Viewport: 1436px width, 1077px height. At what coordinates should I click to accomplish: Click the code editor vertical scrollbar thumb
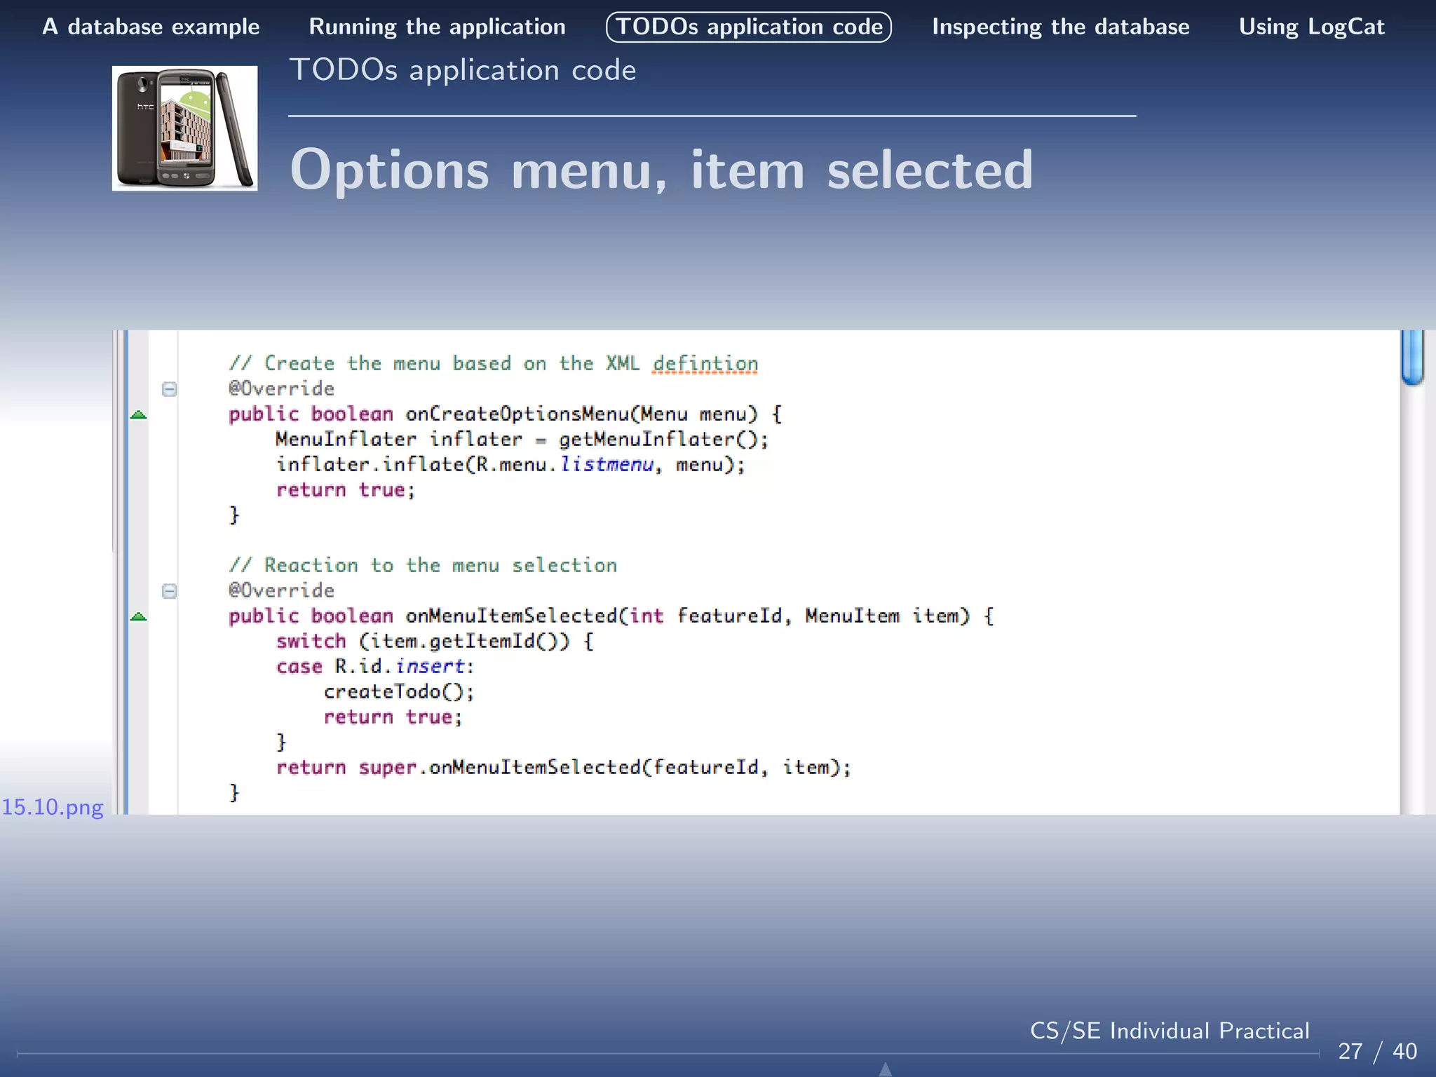click(x=1412, y=357)
